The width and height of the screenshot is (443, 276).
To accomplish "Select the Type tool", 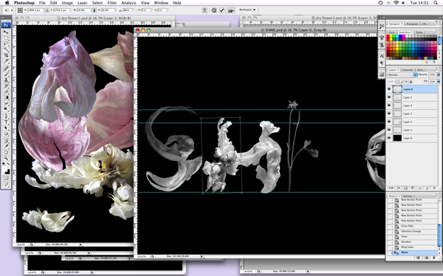I will click(6, 122).
